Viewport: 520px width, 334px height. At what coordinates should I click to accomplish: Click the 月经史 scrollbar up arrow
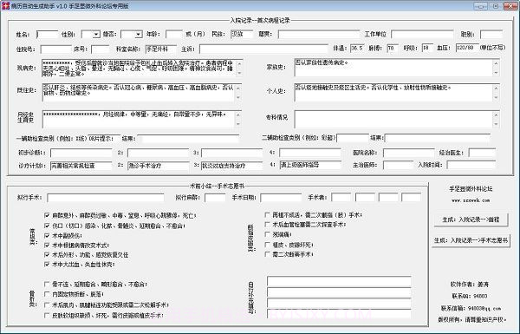coord(238,115)
